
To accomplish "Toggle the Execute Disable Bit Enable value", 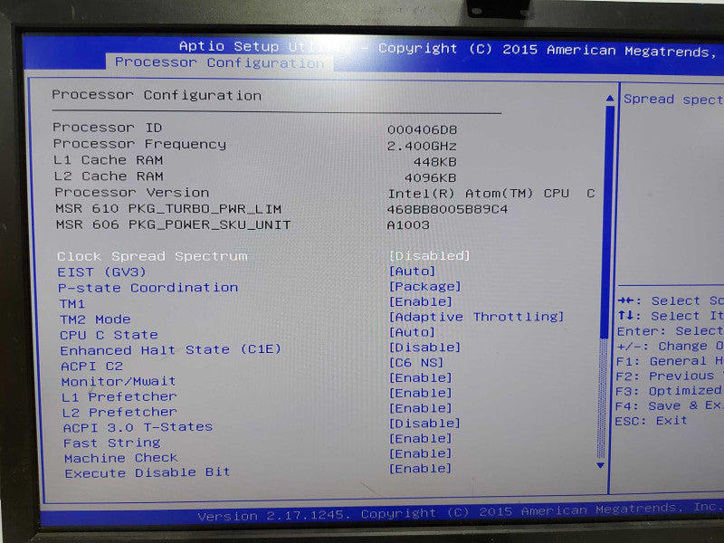I will coord(421,468).
